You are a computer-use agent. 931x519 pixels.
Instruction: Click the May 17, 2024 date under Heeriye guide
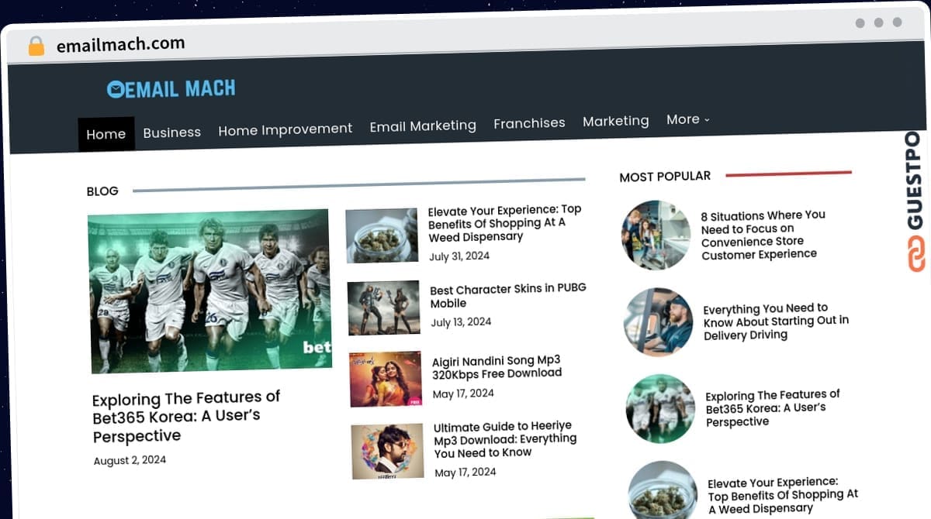(x=465, y=473)
